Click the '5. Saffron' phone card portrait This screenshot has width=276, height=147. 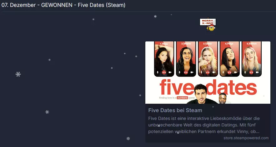point(251,59)
